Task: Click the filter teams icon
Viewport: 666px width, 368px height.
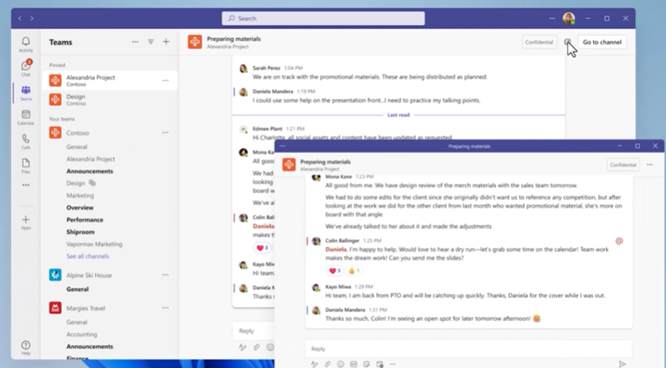Action: pyautogui.click(x=151, y=42)
